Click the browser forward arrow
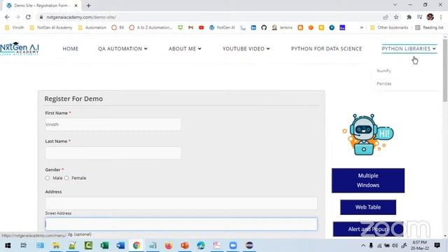The width and height of the screenshot is (448, 252). [17, 17]
